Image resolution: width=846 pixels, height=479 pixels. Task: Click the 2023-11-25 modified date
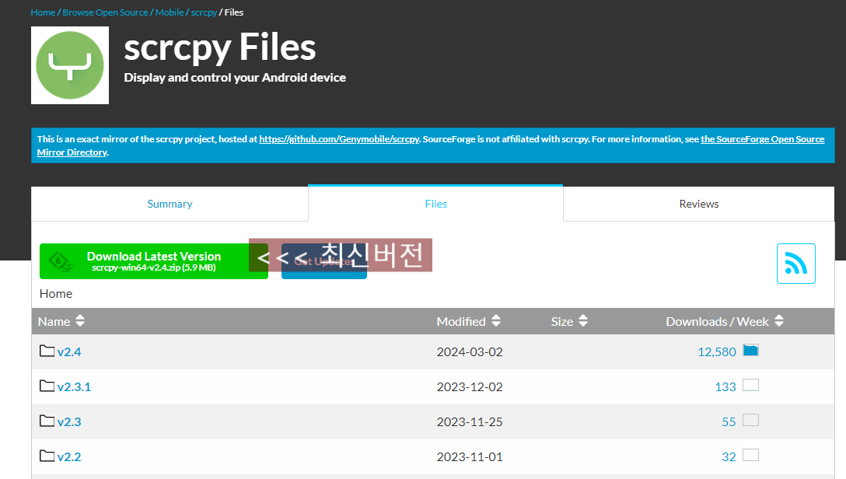470,421
